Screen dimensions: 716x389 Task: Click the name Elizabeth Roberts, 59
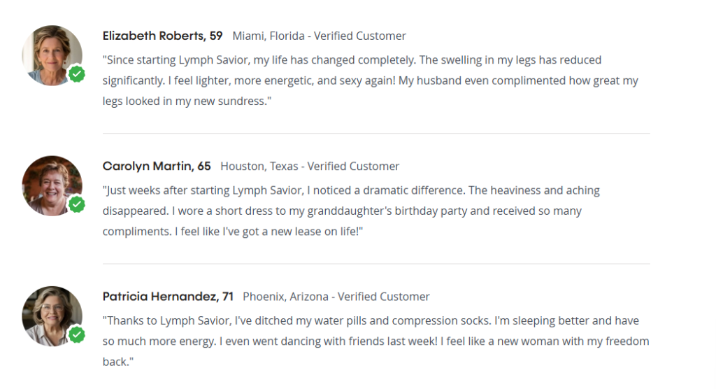pyautogui.click(x=162, y=36)
